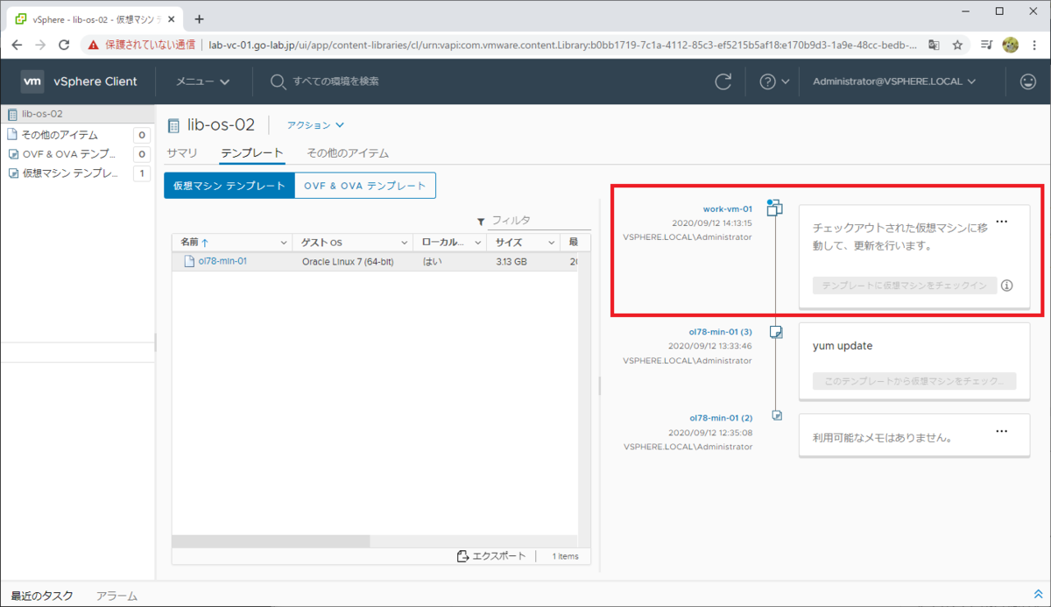
Task: Click テンプレートに仮想マシンをチェックイン button
Action: [905, 286]
